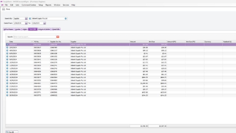Switch to the Returns & Debits tab
This screenshot has height=133, width=236.
coord(44,29)
